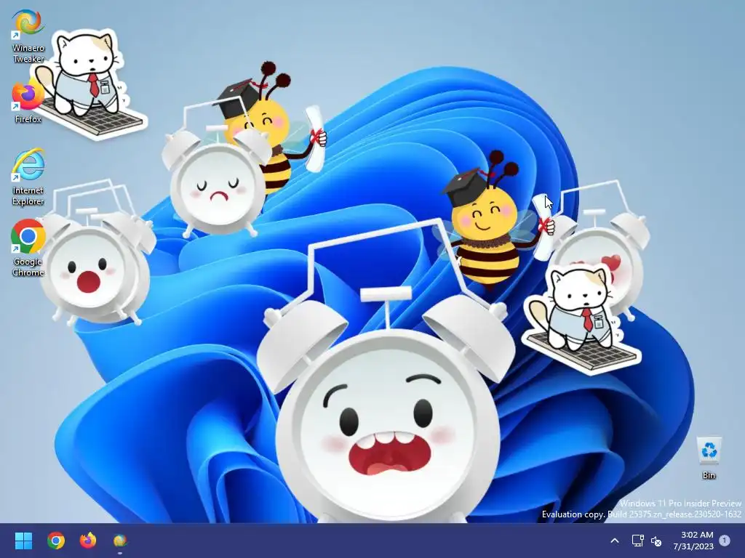Launch Chrome from the taskbar
Screen dimensions: 745x558
point(55,541)
